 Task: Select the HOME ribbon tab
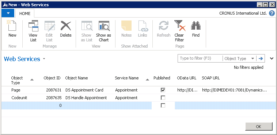point(25,14)
